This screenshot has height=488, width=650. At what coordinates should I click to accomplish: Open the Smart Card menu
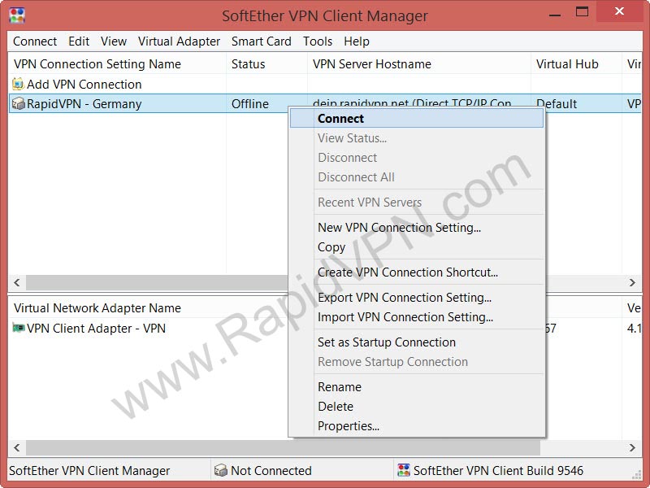coord(261,41)
